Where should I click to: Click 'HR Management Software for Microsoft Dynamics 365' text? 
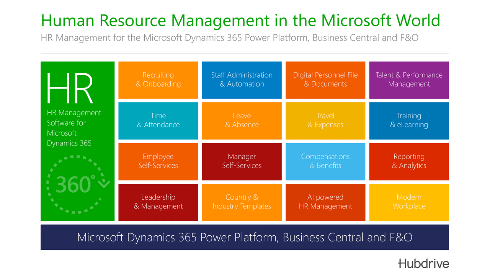click(x=74, y=128)
